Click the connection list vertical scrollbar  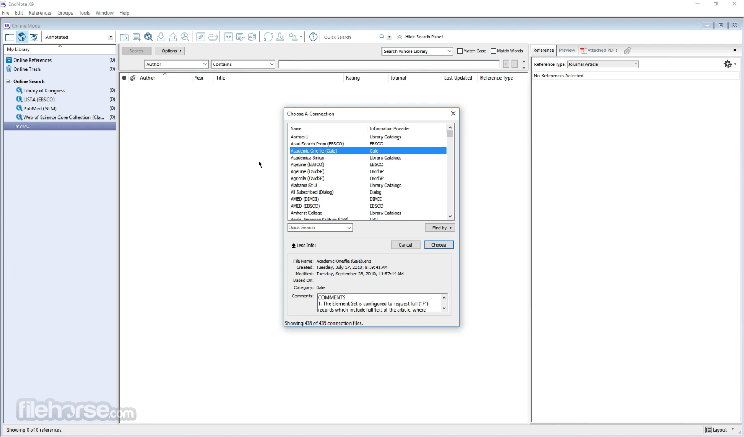(x=450, y=172)
